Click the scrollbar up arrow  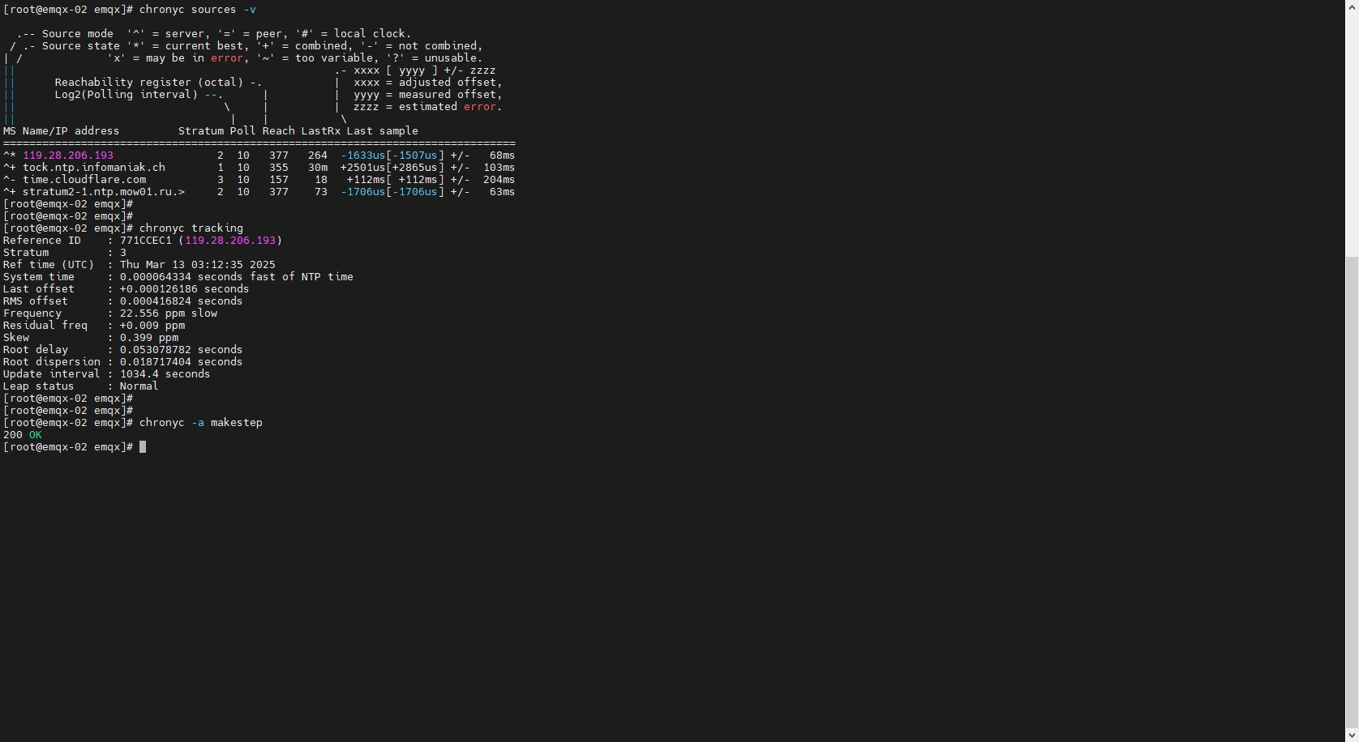[1352, 6]
